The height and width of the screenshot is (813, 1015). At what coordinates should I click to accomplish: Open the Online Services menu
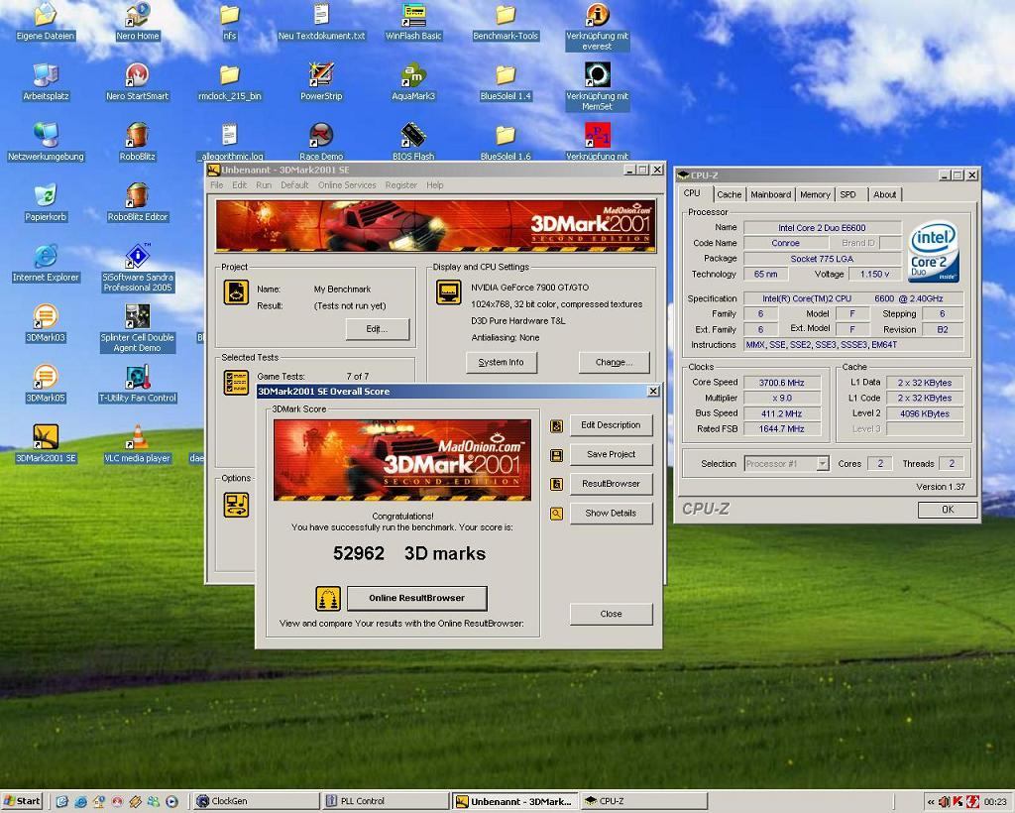coord(347,185)
